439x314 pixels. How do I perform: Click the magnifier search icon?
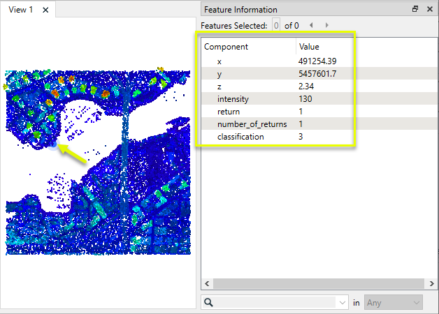click(x=209, y=303)
